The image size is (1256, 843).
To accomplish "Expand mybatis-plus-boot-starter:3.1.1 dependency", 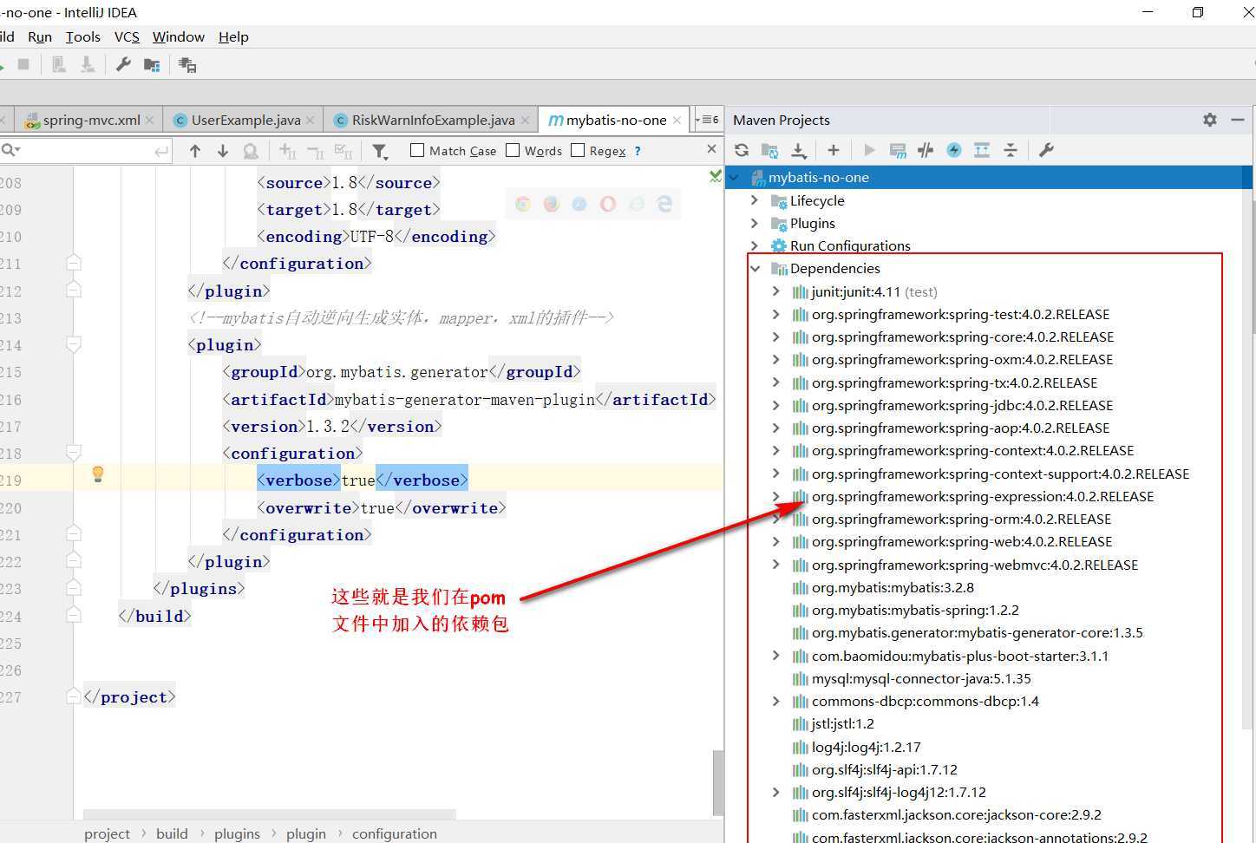I will tap(776, 656).
